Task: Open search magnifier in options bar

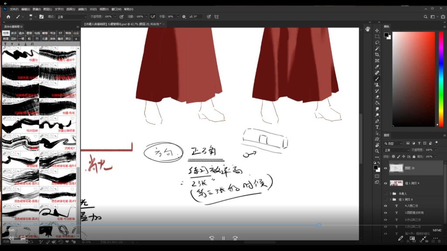Action: (425, 17)
